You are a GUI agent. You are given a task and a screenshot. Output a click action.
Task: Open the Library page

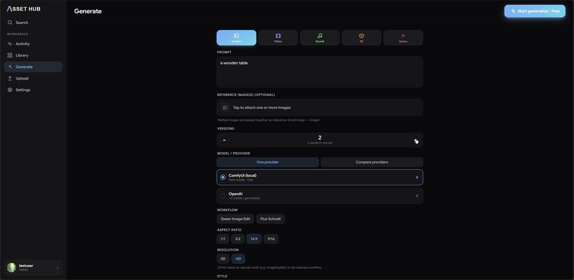[x=33, y=55]
